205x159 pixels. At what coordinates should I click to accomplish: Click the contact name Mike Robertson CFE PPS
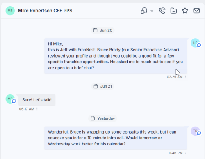point(45,11)
